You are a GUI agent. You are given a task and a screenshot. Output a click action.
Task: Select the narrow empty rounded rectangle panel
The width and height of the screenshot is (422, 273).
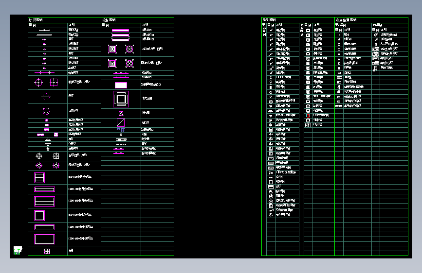click(45, 227)
